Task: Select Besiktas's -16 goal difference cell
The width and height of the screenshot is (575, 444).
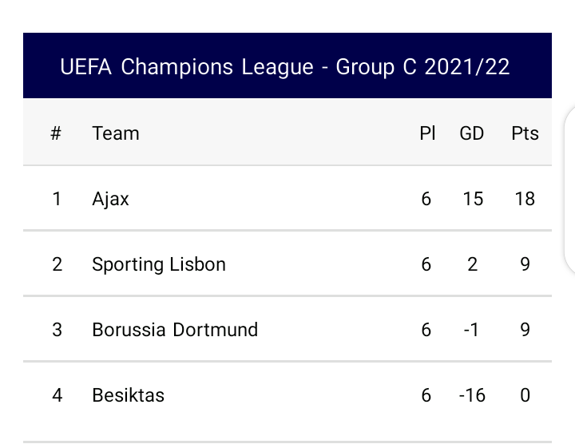Action: (x=472, y=395)
